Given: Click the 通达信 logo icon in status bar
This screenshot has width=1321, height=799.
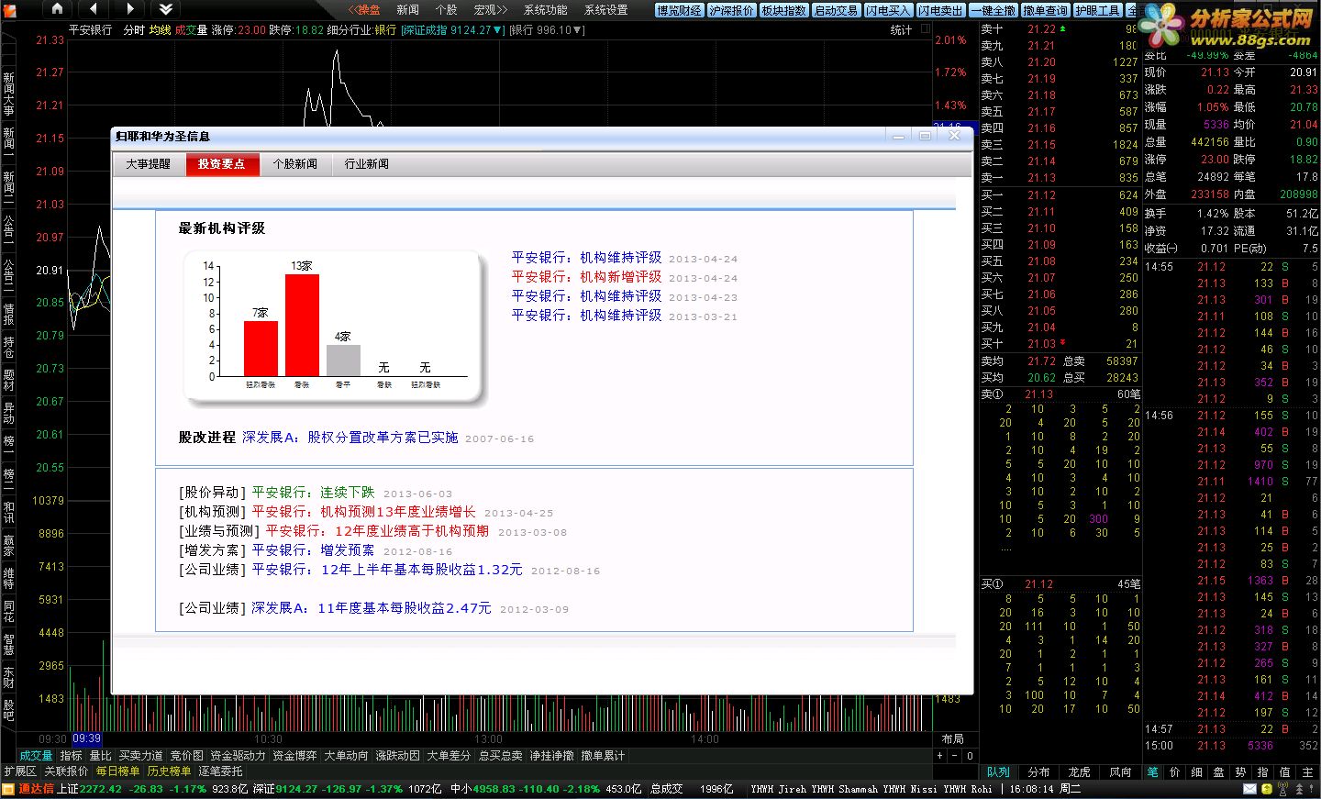Looking at the screenshot, I should [x=9, y=789].
